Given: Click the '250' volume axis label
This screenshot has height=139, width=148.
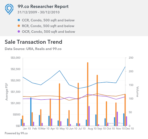Looking at the screenshot, I should pos(131,58).
